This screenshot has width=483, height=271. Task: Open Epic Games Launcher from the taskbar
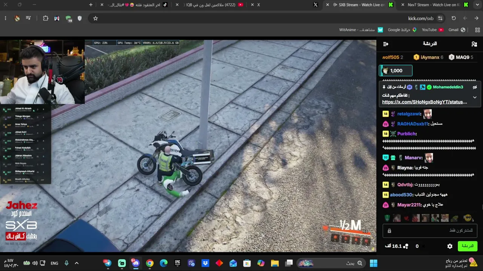178,263
